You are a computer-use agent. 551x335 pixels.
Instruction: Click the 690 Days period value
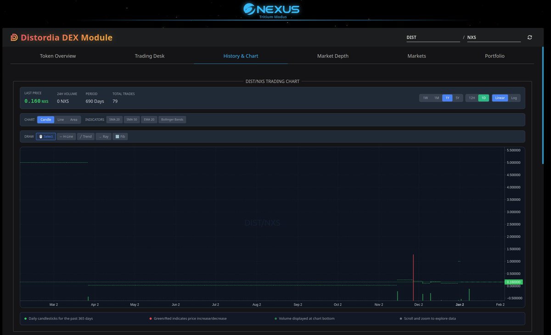(x=95, y=101)
